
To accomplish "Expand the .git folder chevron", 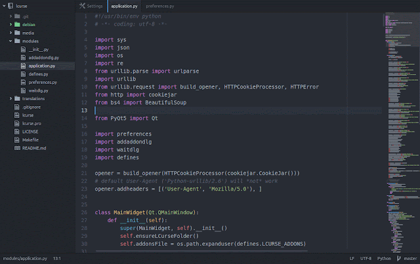I will coord(10,16).
